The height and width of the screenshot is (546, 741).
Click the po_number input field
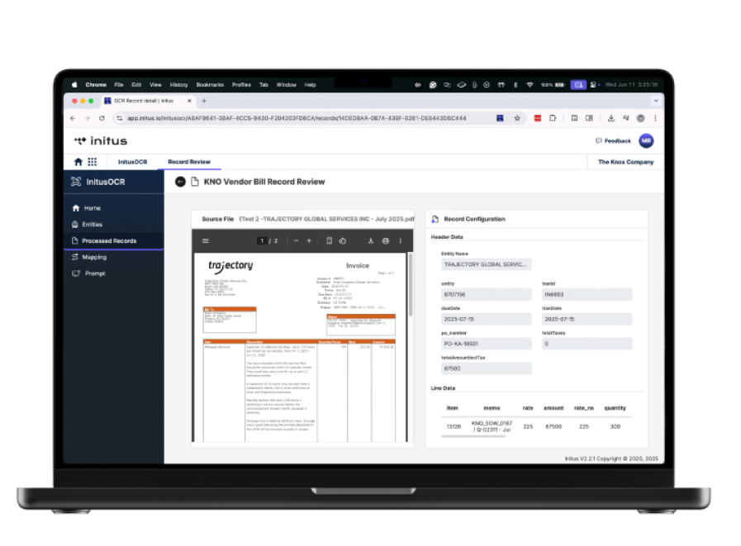tap(486, 344)
